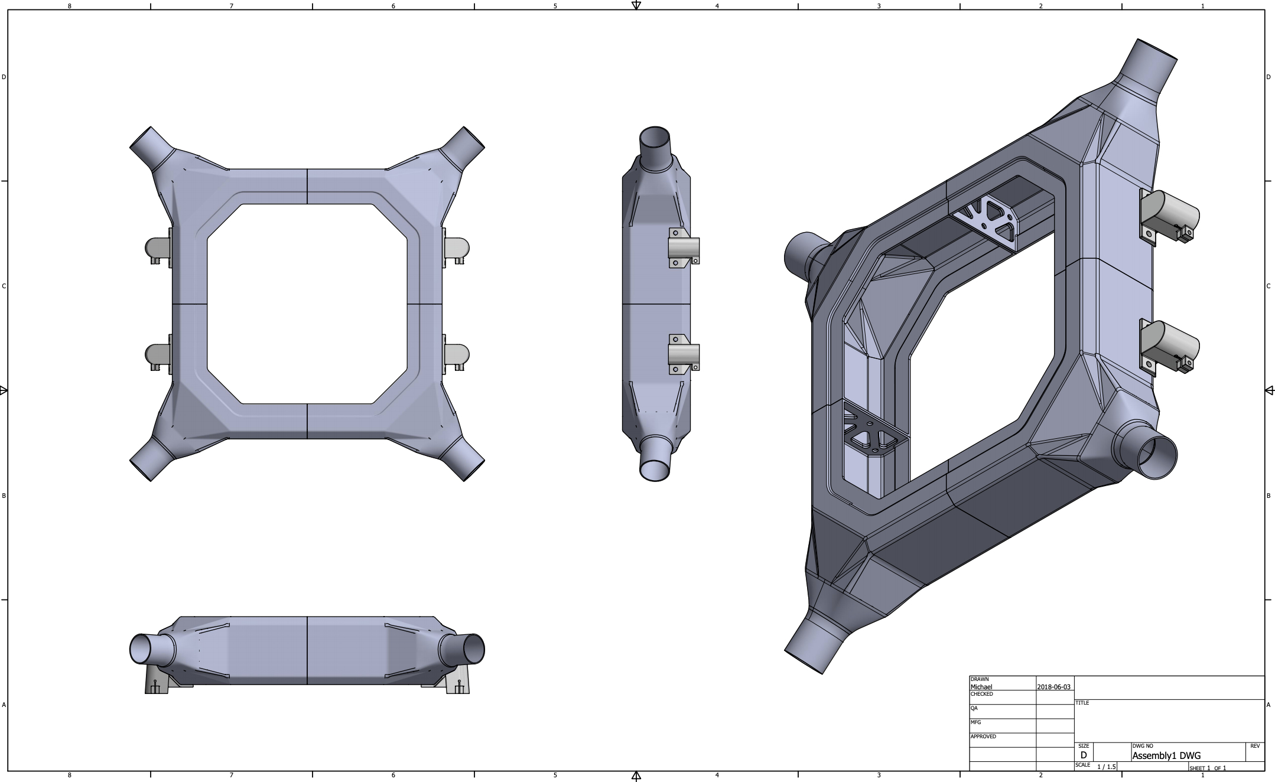The width and height of the screenshot is (1275, 782).
Task: Click the bottom border alignment arrow symbol
Action: [636, 776]
